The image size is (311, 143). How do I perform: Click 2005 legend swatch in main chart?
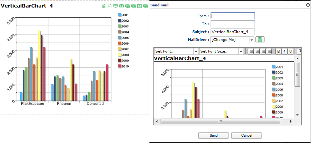coord(119,38)
